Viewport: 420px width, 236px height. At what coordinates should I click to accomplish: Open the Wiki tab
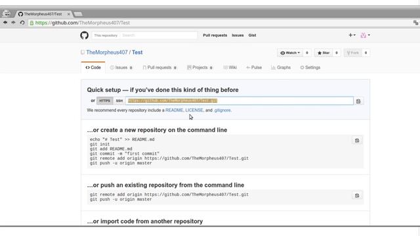point(230,68)
